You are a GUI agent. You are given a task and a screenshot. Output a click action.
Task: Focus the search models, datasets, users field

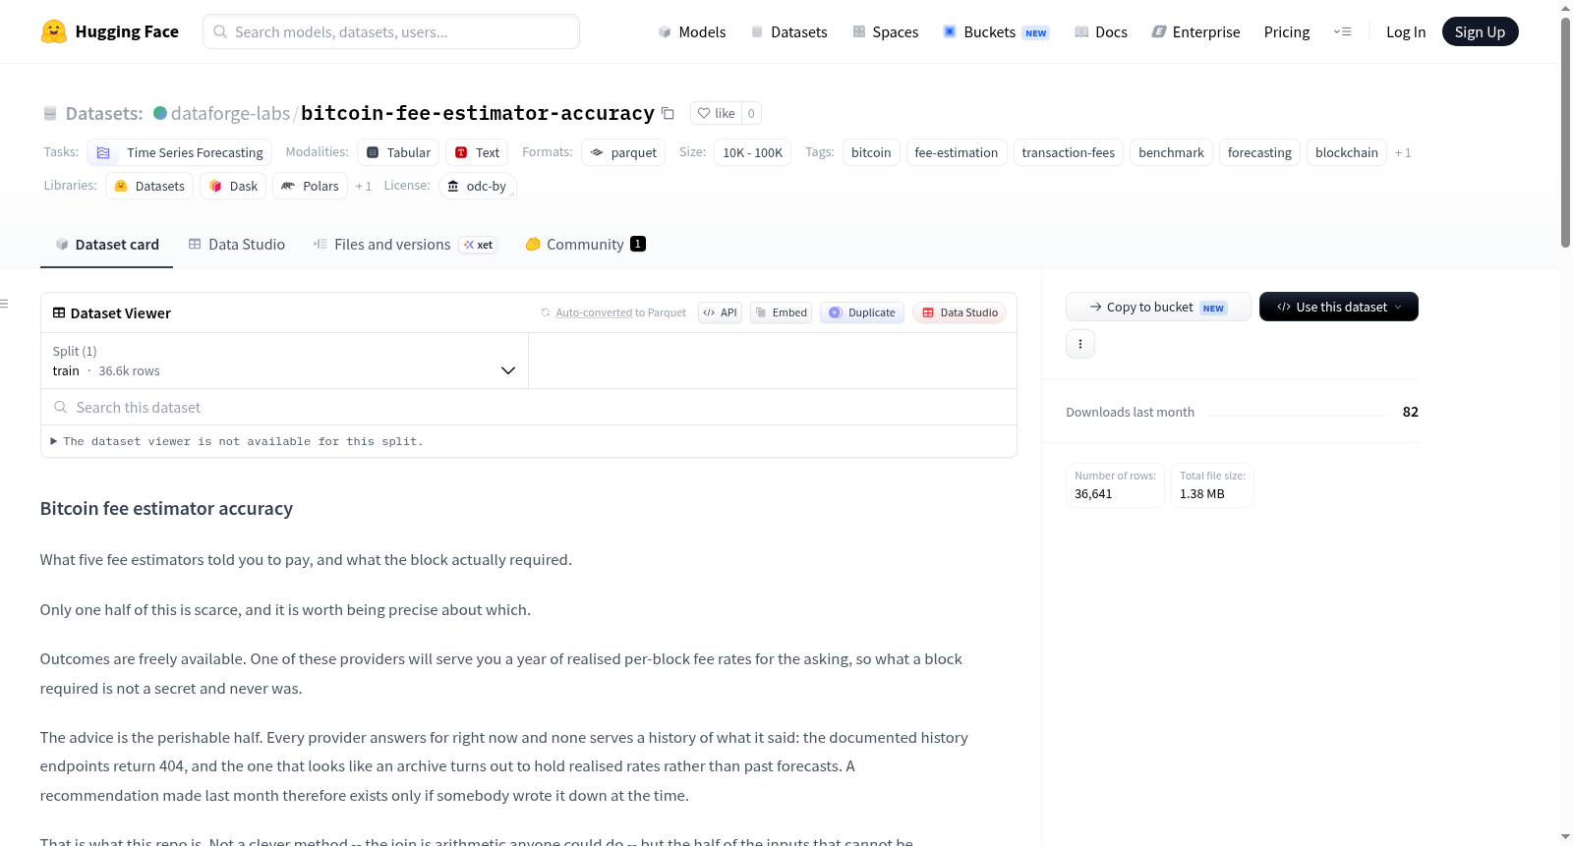(391, 31)
